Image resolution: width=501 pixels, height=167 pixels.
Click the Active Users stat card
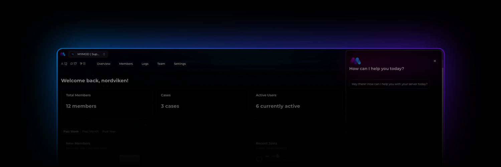click(296, 103)
